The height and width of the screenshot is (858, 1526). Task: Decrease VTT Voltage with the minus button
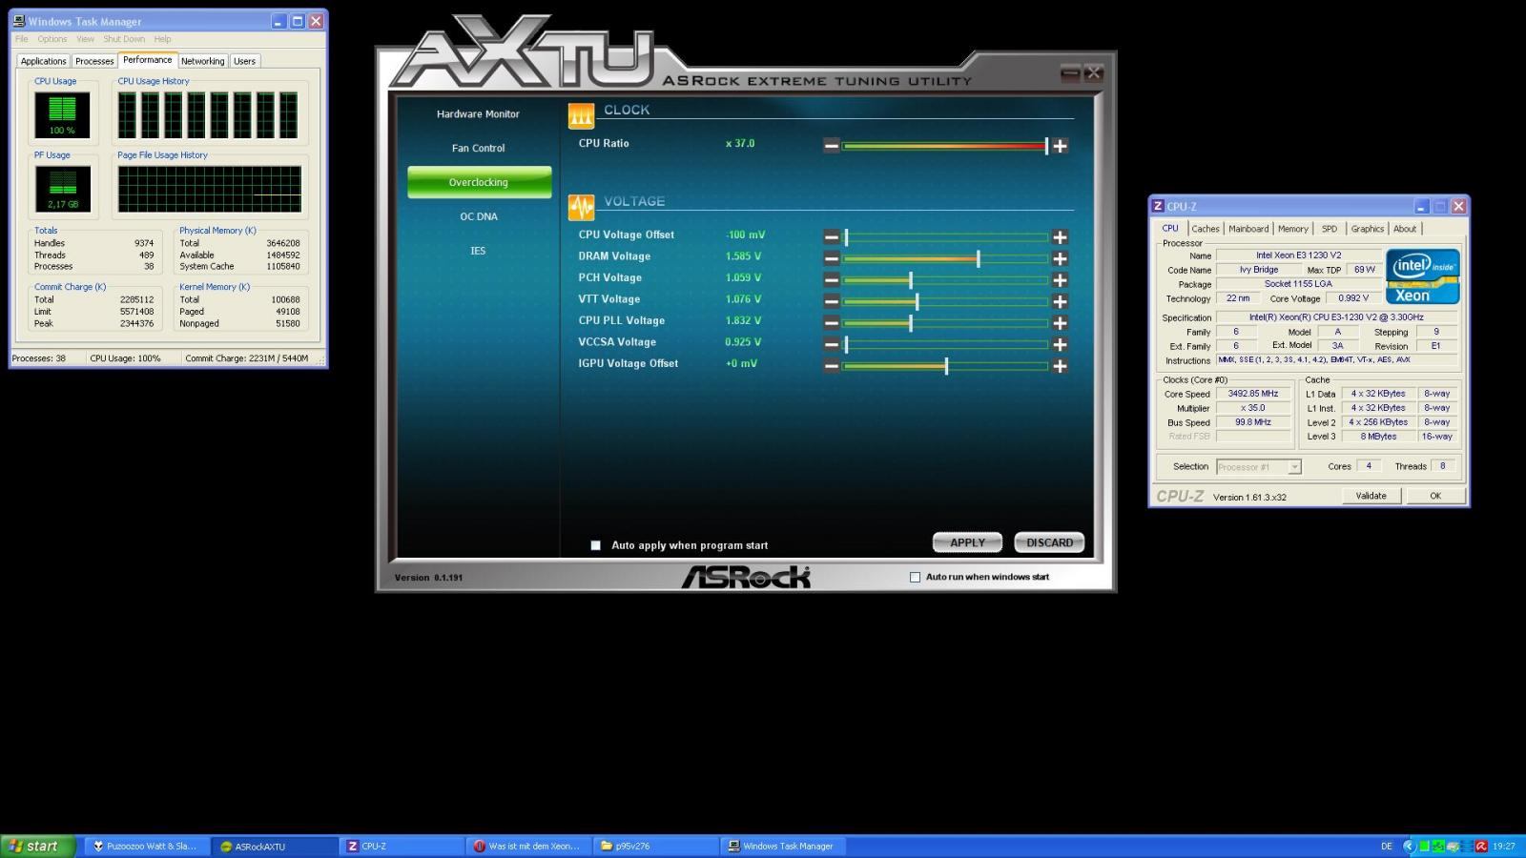coord(832,301)
